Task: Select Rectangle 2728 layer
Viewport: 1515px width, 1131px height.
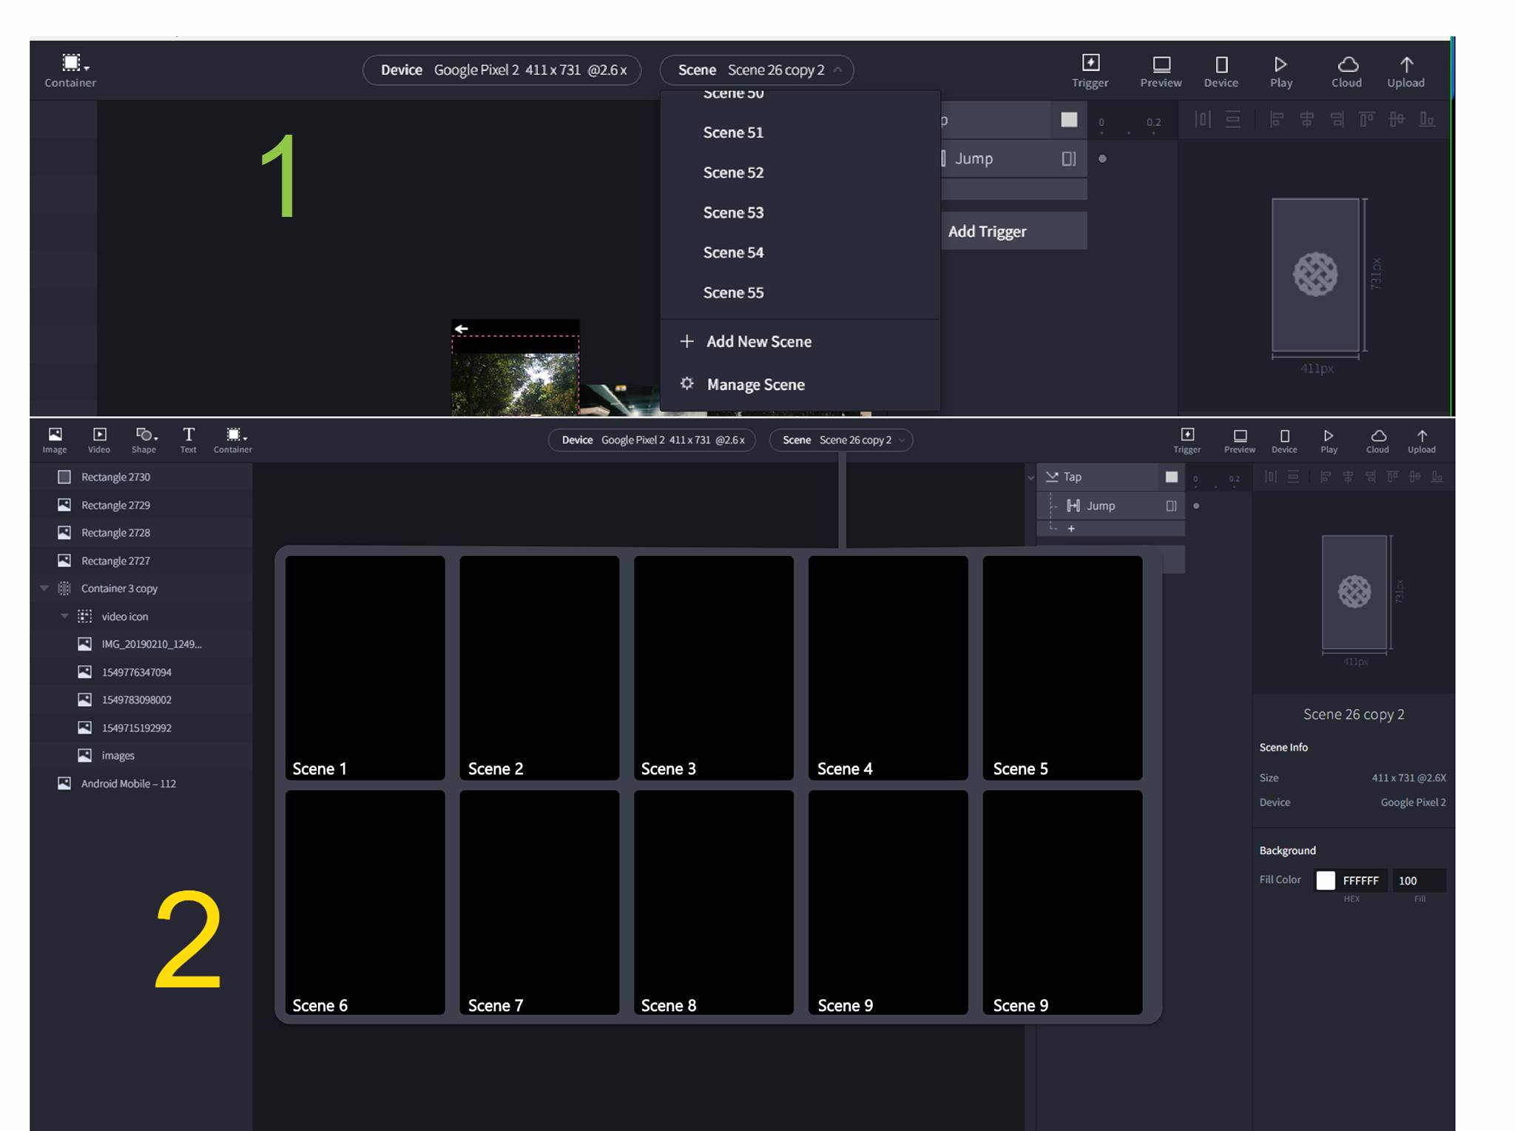Action: (141, 532)
